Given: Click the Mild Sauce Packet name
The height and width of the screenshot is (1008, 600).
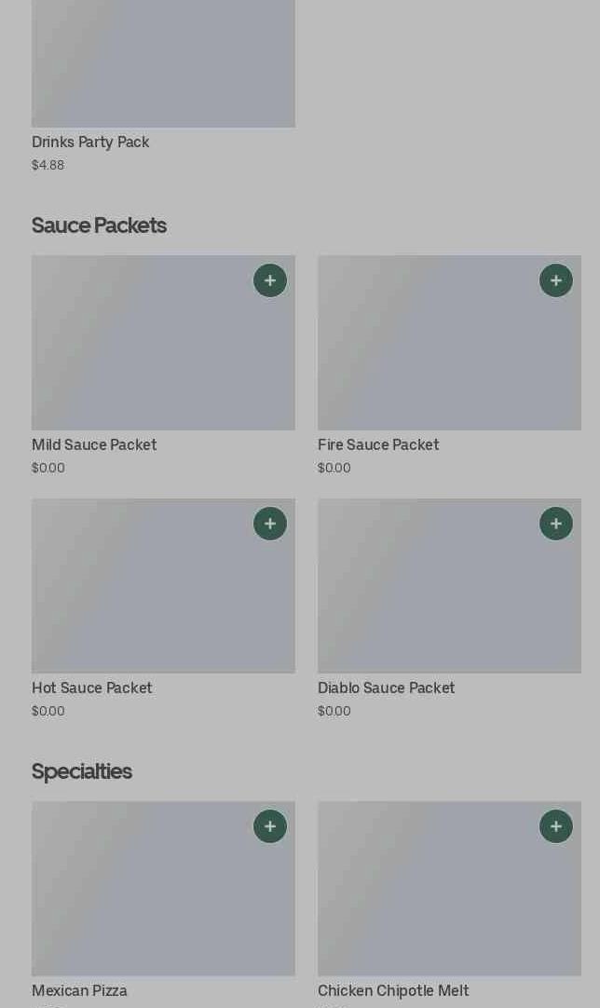Looking at the screenshot, I should click(x=94, y=445).
